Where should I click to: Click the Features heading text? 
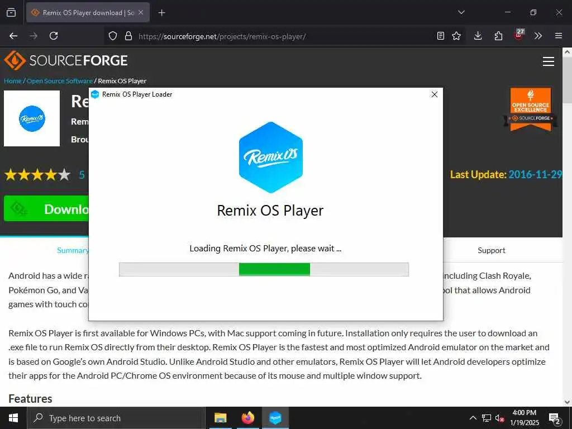coord(30,399)
